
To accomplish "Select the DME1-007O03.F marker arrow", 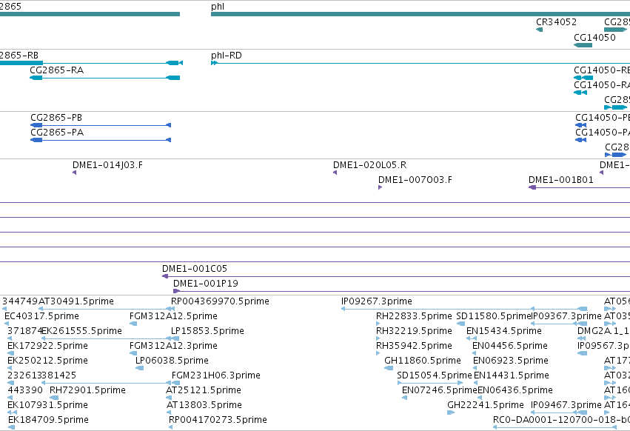I will 380,187.
